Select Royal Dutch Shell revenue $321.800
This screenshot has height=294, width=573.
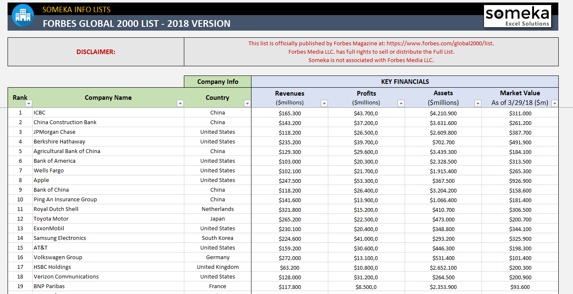pyautogui.click(x=290, y=210)
